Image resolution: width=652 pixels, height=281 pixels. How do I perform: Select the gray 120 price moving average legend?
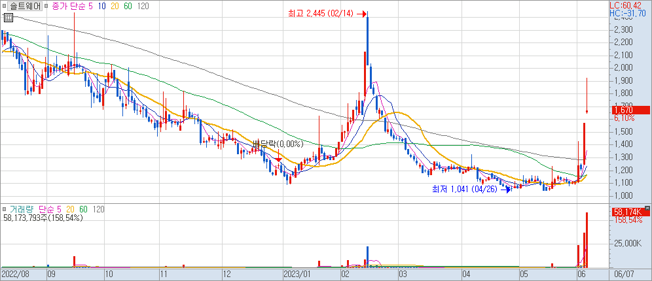(143, 7)
